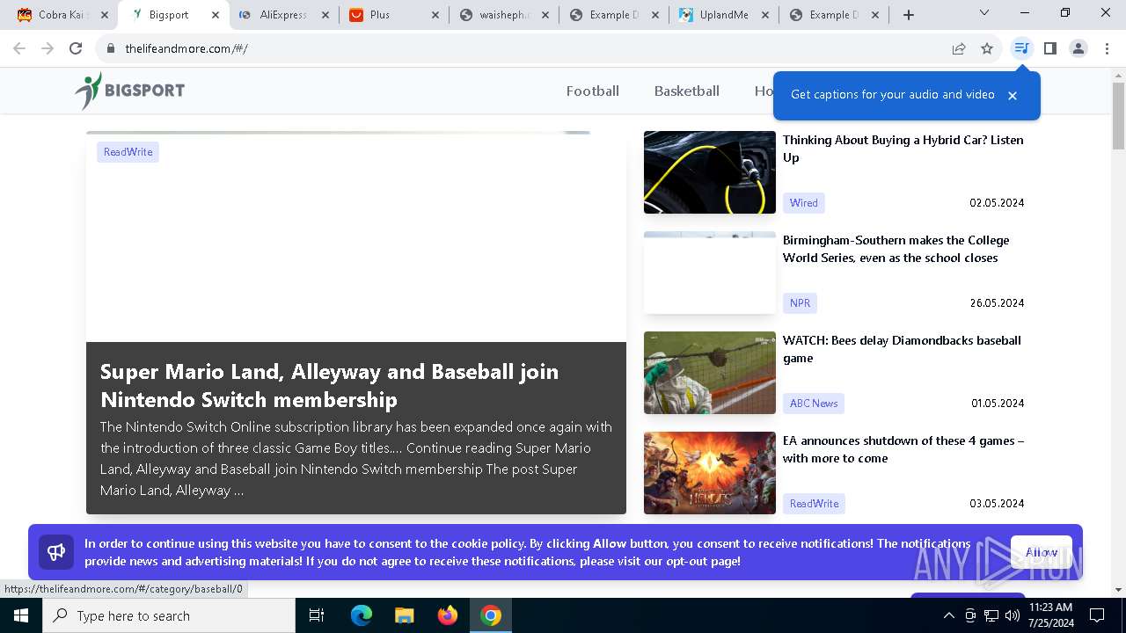Close the AliExpress tab
This screenshot has width=1126, height=633.
[325, 15]
